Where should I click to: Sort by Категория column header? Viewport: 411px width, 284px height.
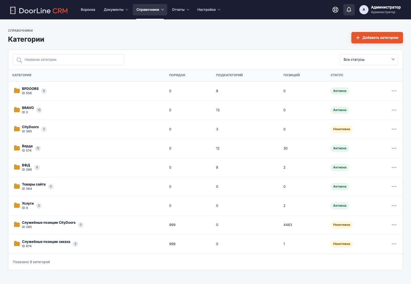[x=22, y=75]
